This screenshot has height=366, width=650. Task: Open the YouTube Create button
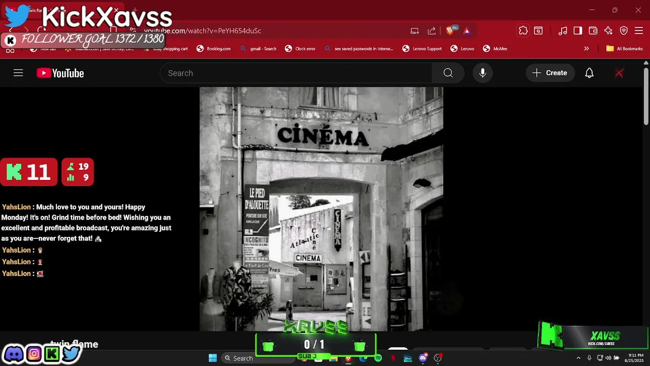pyautogui.click(x=550, y=73)
